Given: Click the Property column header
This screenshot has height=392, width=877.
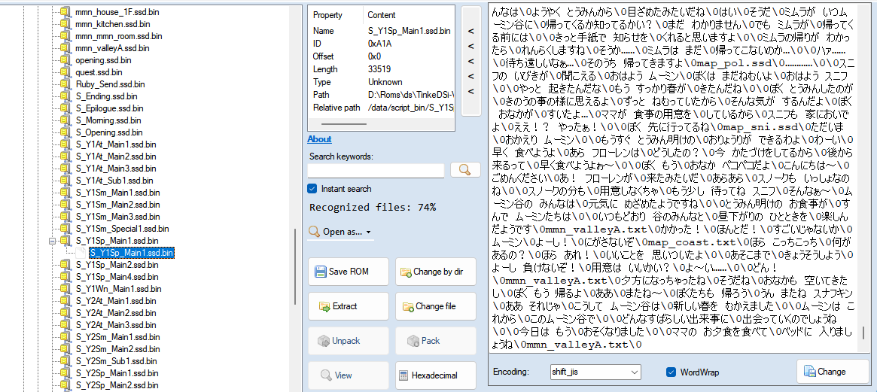Looking at the screenshot, I should coord(327,15).
